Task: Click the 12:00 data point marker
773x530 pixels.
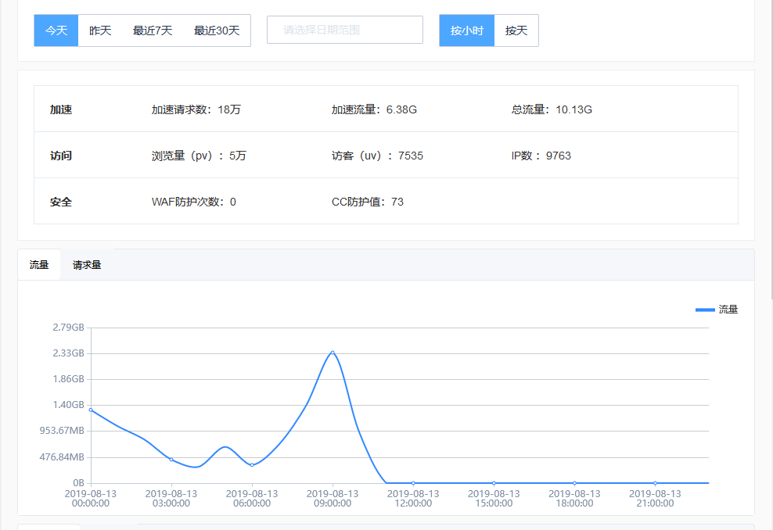Action: [x=413, y=483]
